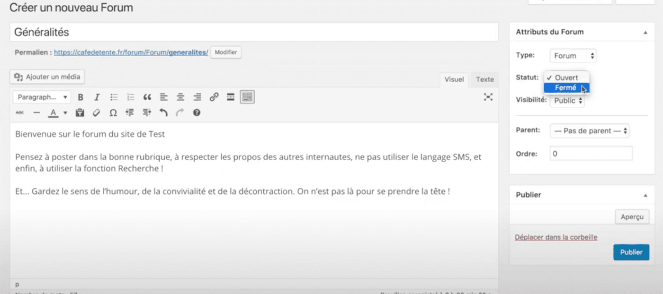Collapse the Attributs du Forum panel
The image size is (663, 294).
click(x=645, y=32)
